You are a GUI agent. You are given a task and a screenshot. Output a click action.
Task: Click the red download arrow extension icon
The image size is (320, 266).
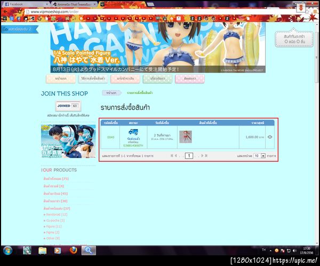point(301,8)
